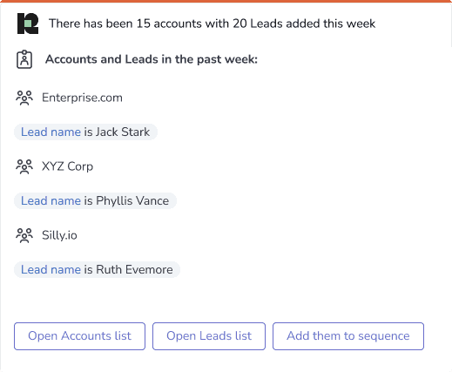Open the Enterprise.com account
This screenshot has width=452, height=372.
point(82,98)
